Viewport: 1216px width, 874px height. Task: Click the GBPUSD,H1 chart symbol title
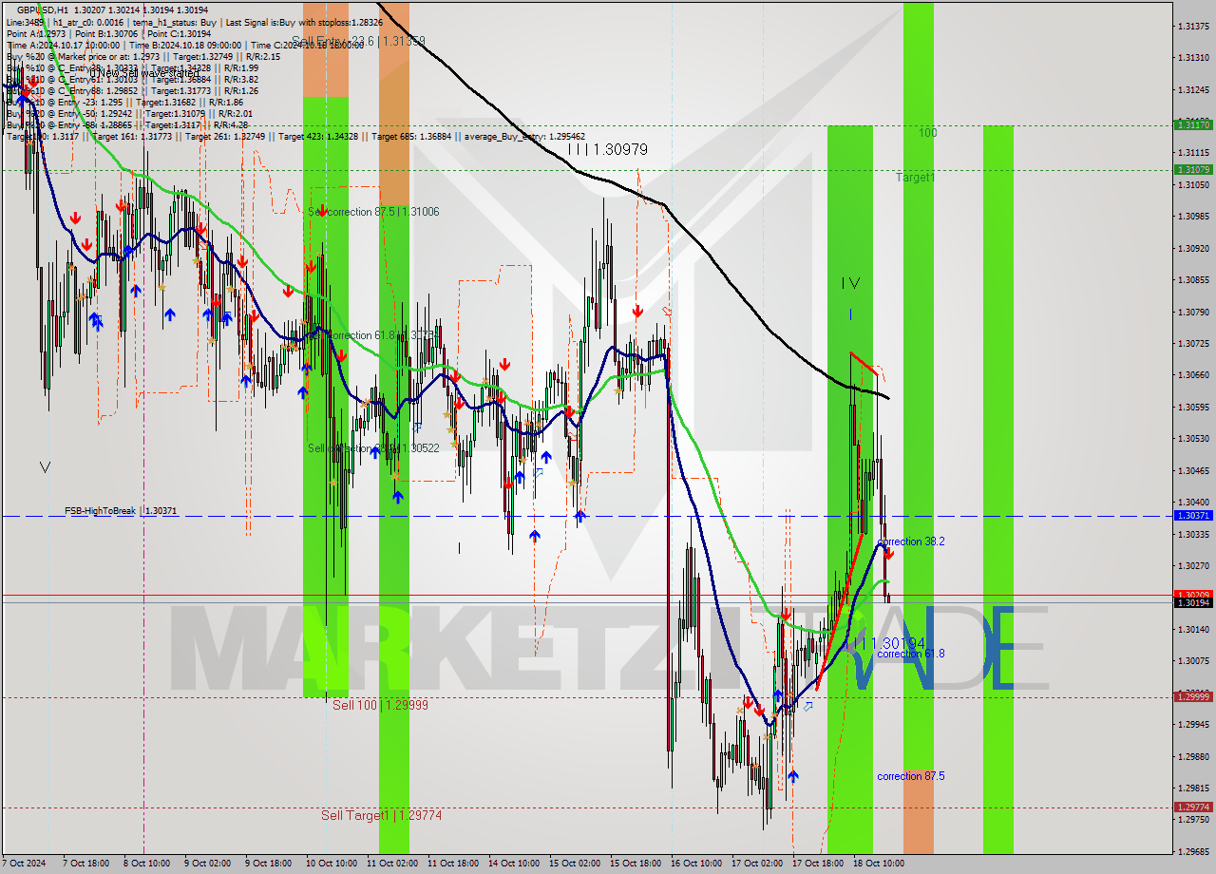[42, 9]
